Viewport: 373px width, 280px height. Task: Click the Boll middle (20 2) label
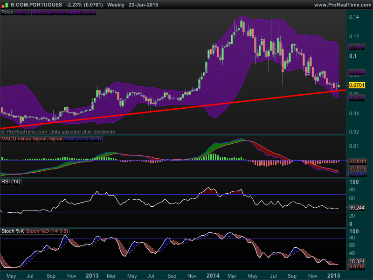tap(76, 13)
